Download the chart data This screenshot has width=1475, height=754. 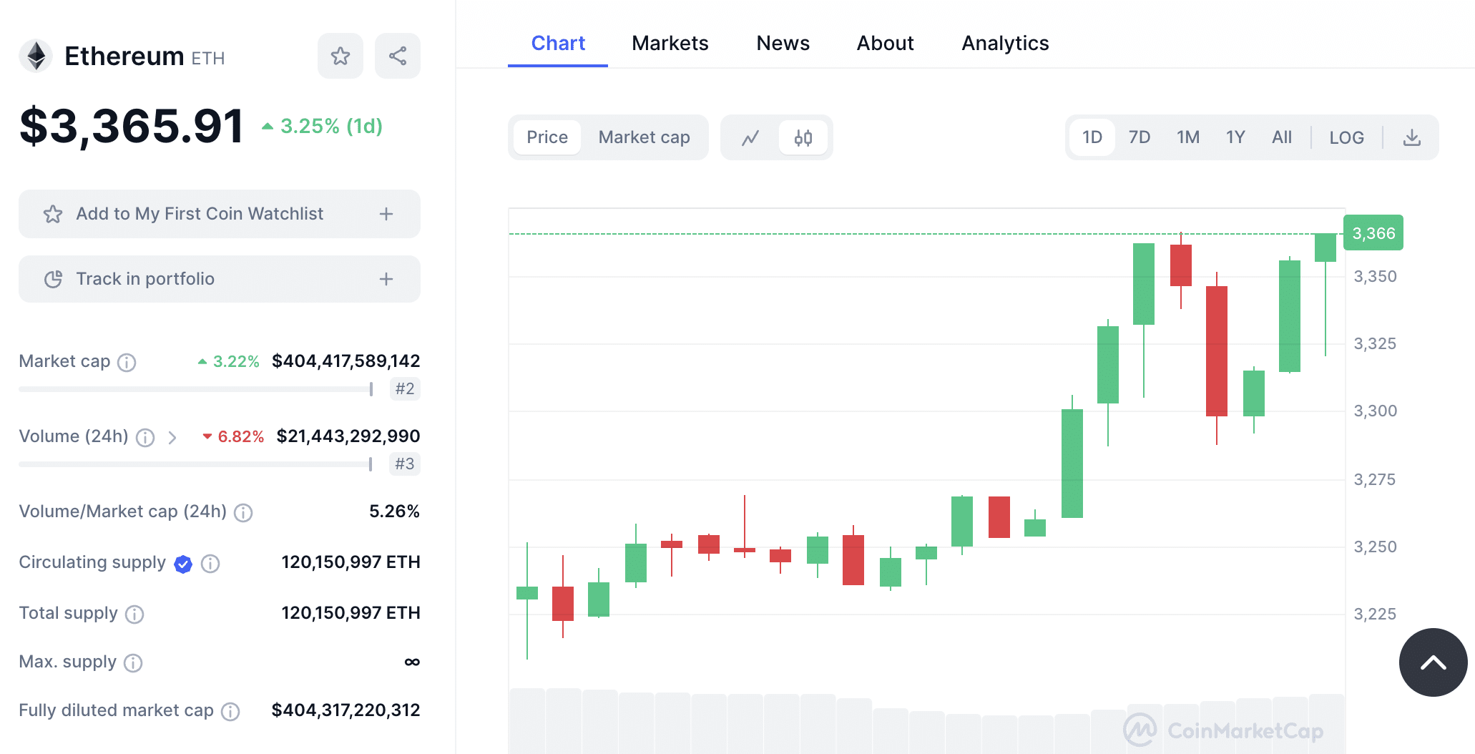click(1411, 137)
